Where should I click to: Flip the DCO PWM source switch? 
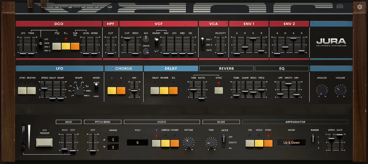40,45
